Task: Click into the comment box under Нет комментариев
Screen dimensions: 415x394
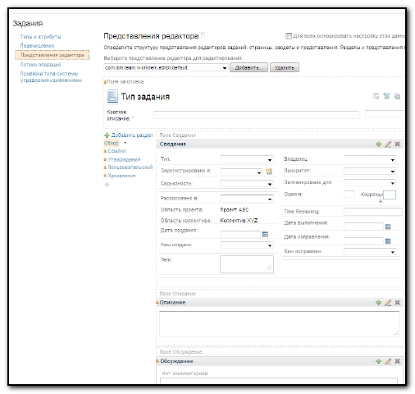Action: point(279,381)
